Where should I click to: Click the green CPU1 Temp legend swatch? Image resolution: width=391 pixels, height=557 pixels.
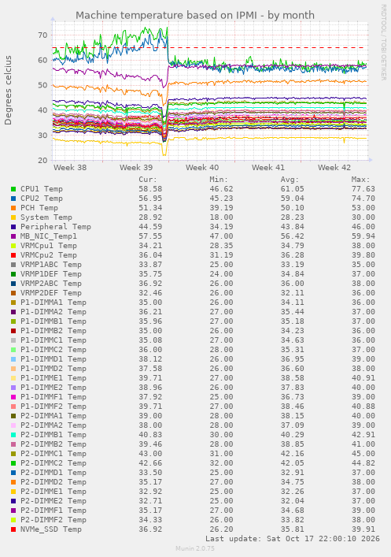coord(13,189)
